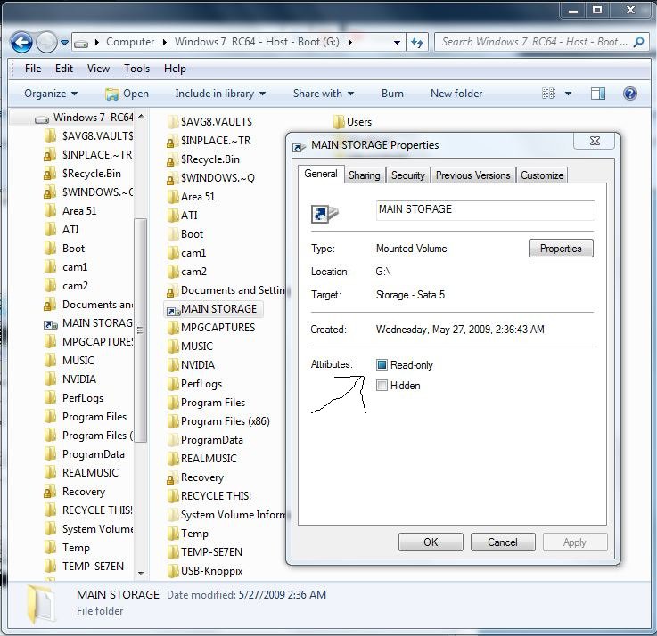Switch to the Sharing tab

click(x=364, y=175)
